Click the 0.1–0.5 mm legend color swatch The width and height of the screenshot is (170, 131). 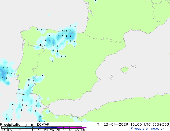[x=5, y=128]
